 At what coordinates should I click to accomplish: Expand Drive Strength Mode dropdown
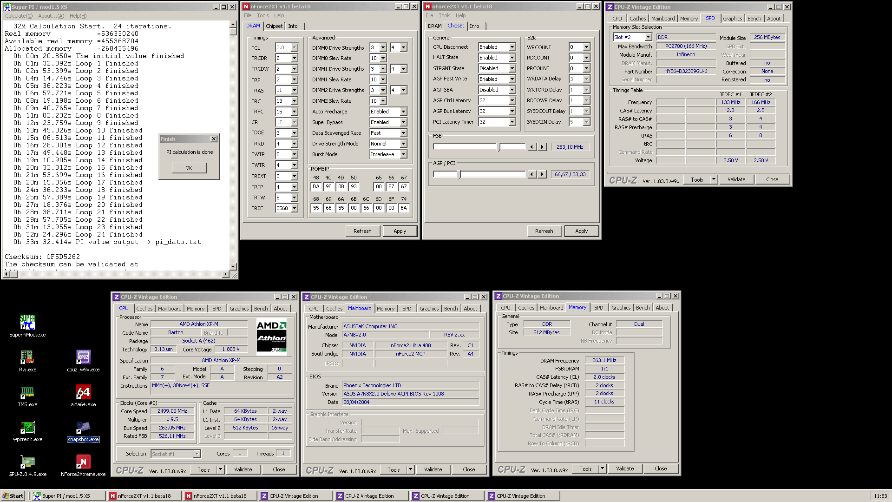pyautogui.click(x=403, y=144)
